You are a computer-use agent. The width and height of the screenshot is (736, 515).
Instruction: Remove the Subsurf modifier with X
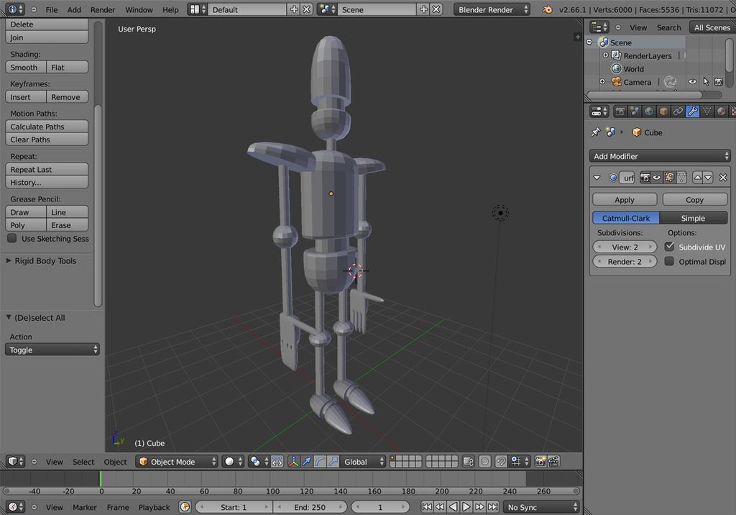pyautogui.click(x=723, y=178)
